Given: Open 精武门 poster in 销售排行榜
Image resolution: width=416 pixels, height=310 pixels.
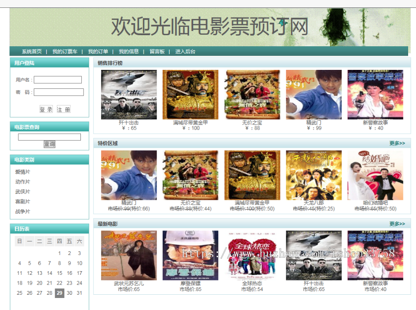Looking at the screenshot, I should (x=314, y=94).
